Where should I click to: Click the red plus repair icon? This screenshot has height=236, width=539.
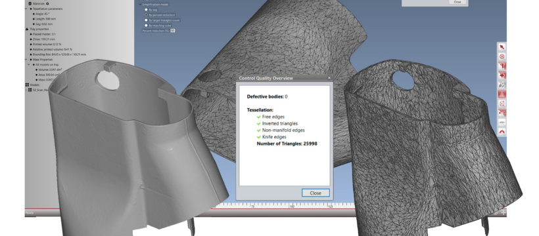[502, 75]
